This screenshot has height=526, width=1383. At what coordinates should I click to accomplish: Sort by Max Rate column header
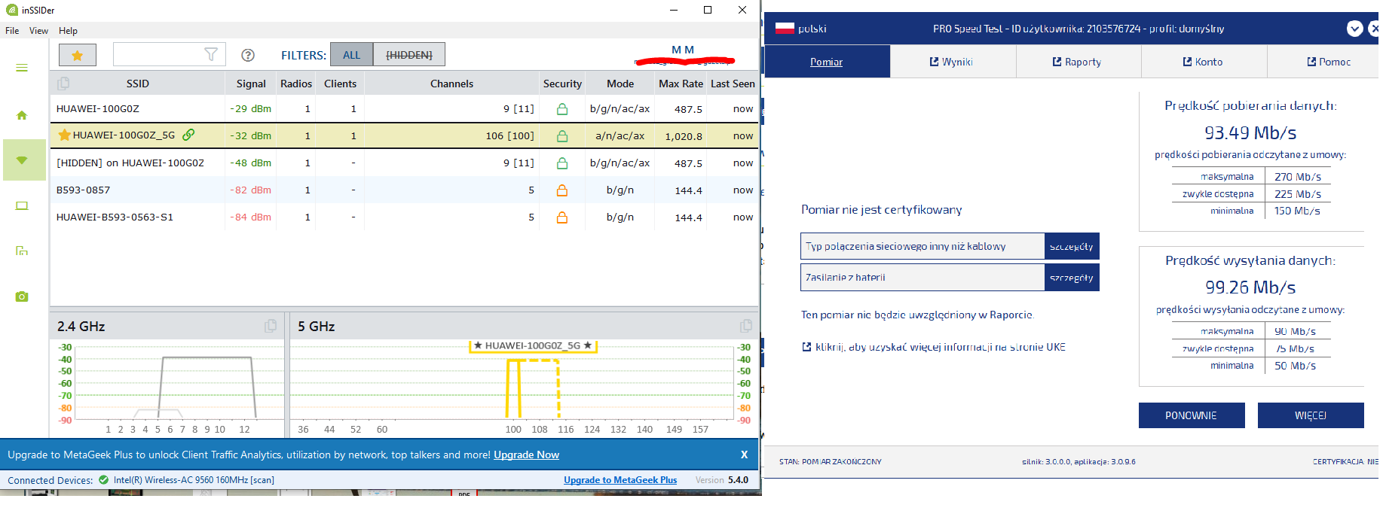click(x=681, y=84)
